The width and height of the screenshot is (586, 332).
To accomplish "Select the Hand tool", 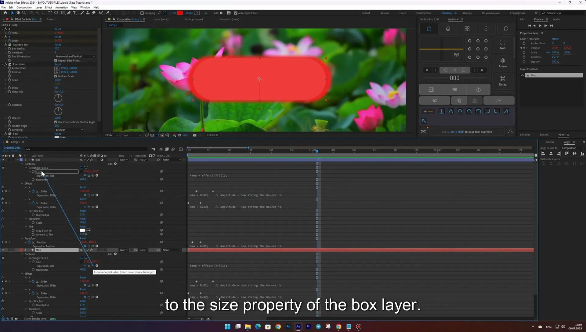I will (x=18, y=13).
